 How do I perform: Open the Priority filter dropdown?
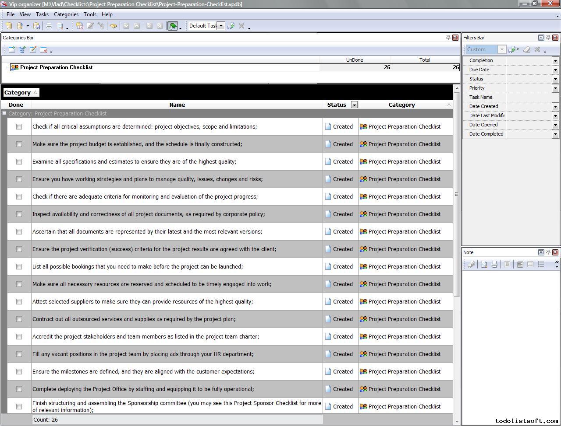click(x=555, y=88)
